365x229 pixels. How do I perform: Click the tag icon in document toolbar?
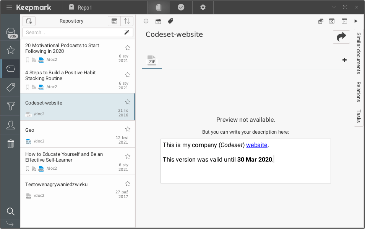(170, 21)
